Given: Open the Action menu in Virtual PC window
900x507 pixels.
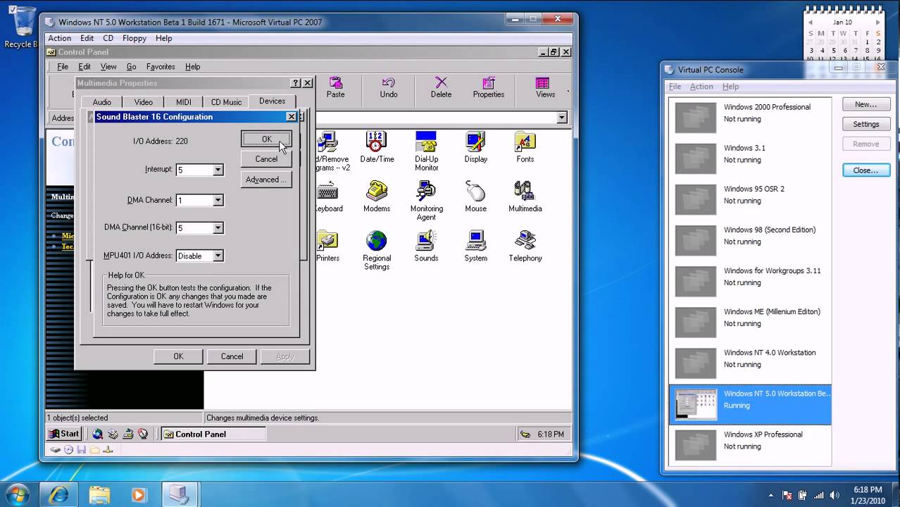Looking at the screenshot, I should (59, 38).
